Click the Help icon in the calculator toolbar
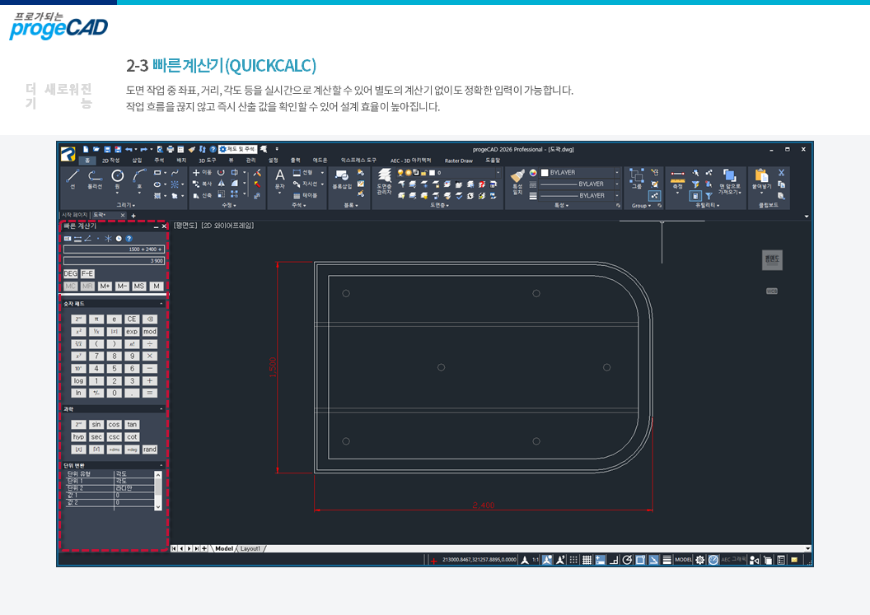 [129, 239]
